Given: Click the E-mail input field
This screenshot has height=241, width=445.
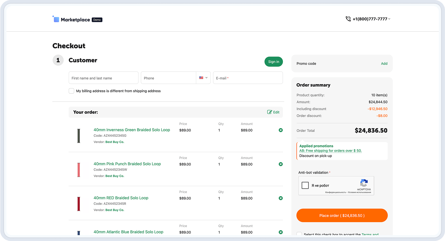Looking at the screenshot, I should (x=248, y=78).
